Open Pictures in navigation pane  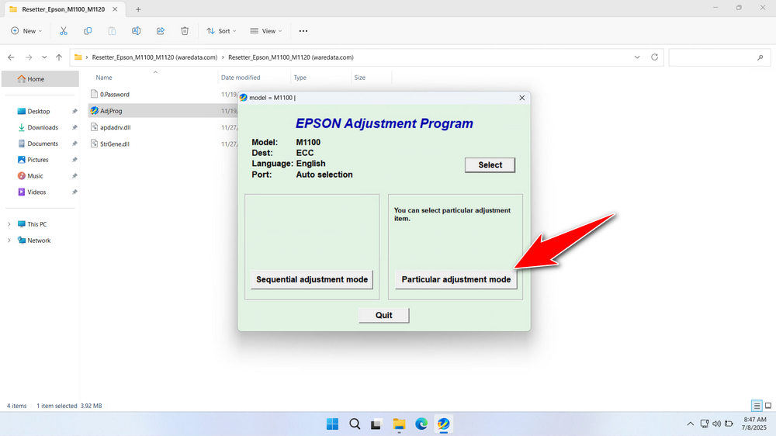coord(37,160)
